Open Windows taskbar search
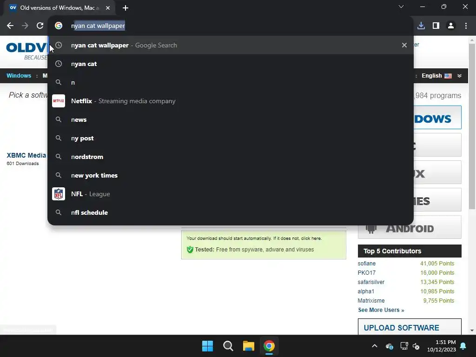476x357 pixels. [x=228, y=346]
